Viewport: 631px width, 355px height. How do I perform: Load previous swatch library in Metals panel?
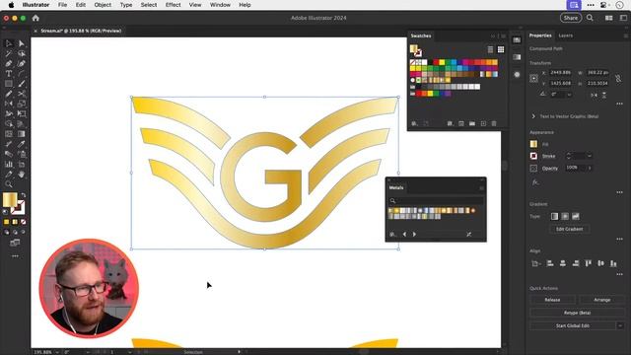click(404, 235)
